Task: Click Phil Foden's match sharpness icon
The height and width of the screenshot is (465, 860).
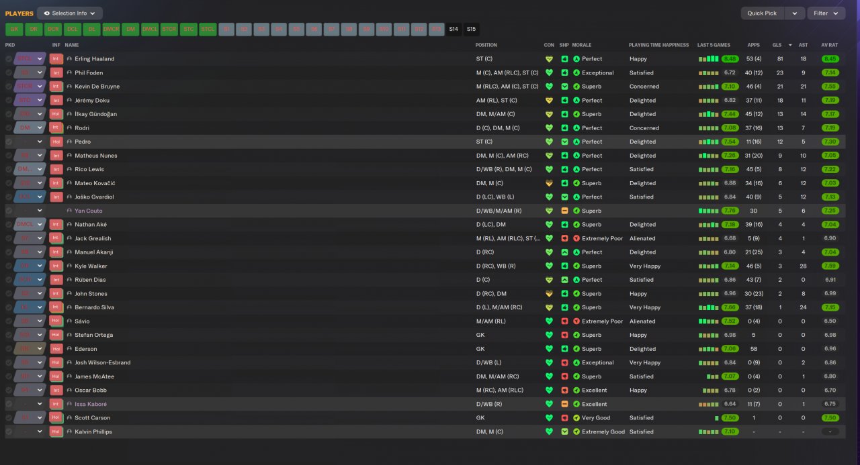Action: click(x=564, y=72)
